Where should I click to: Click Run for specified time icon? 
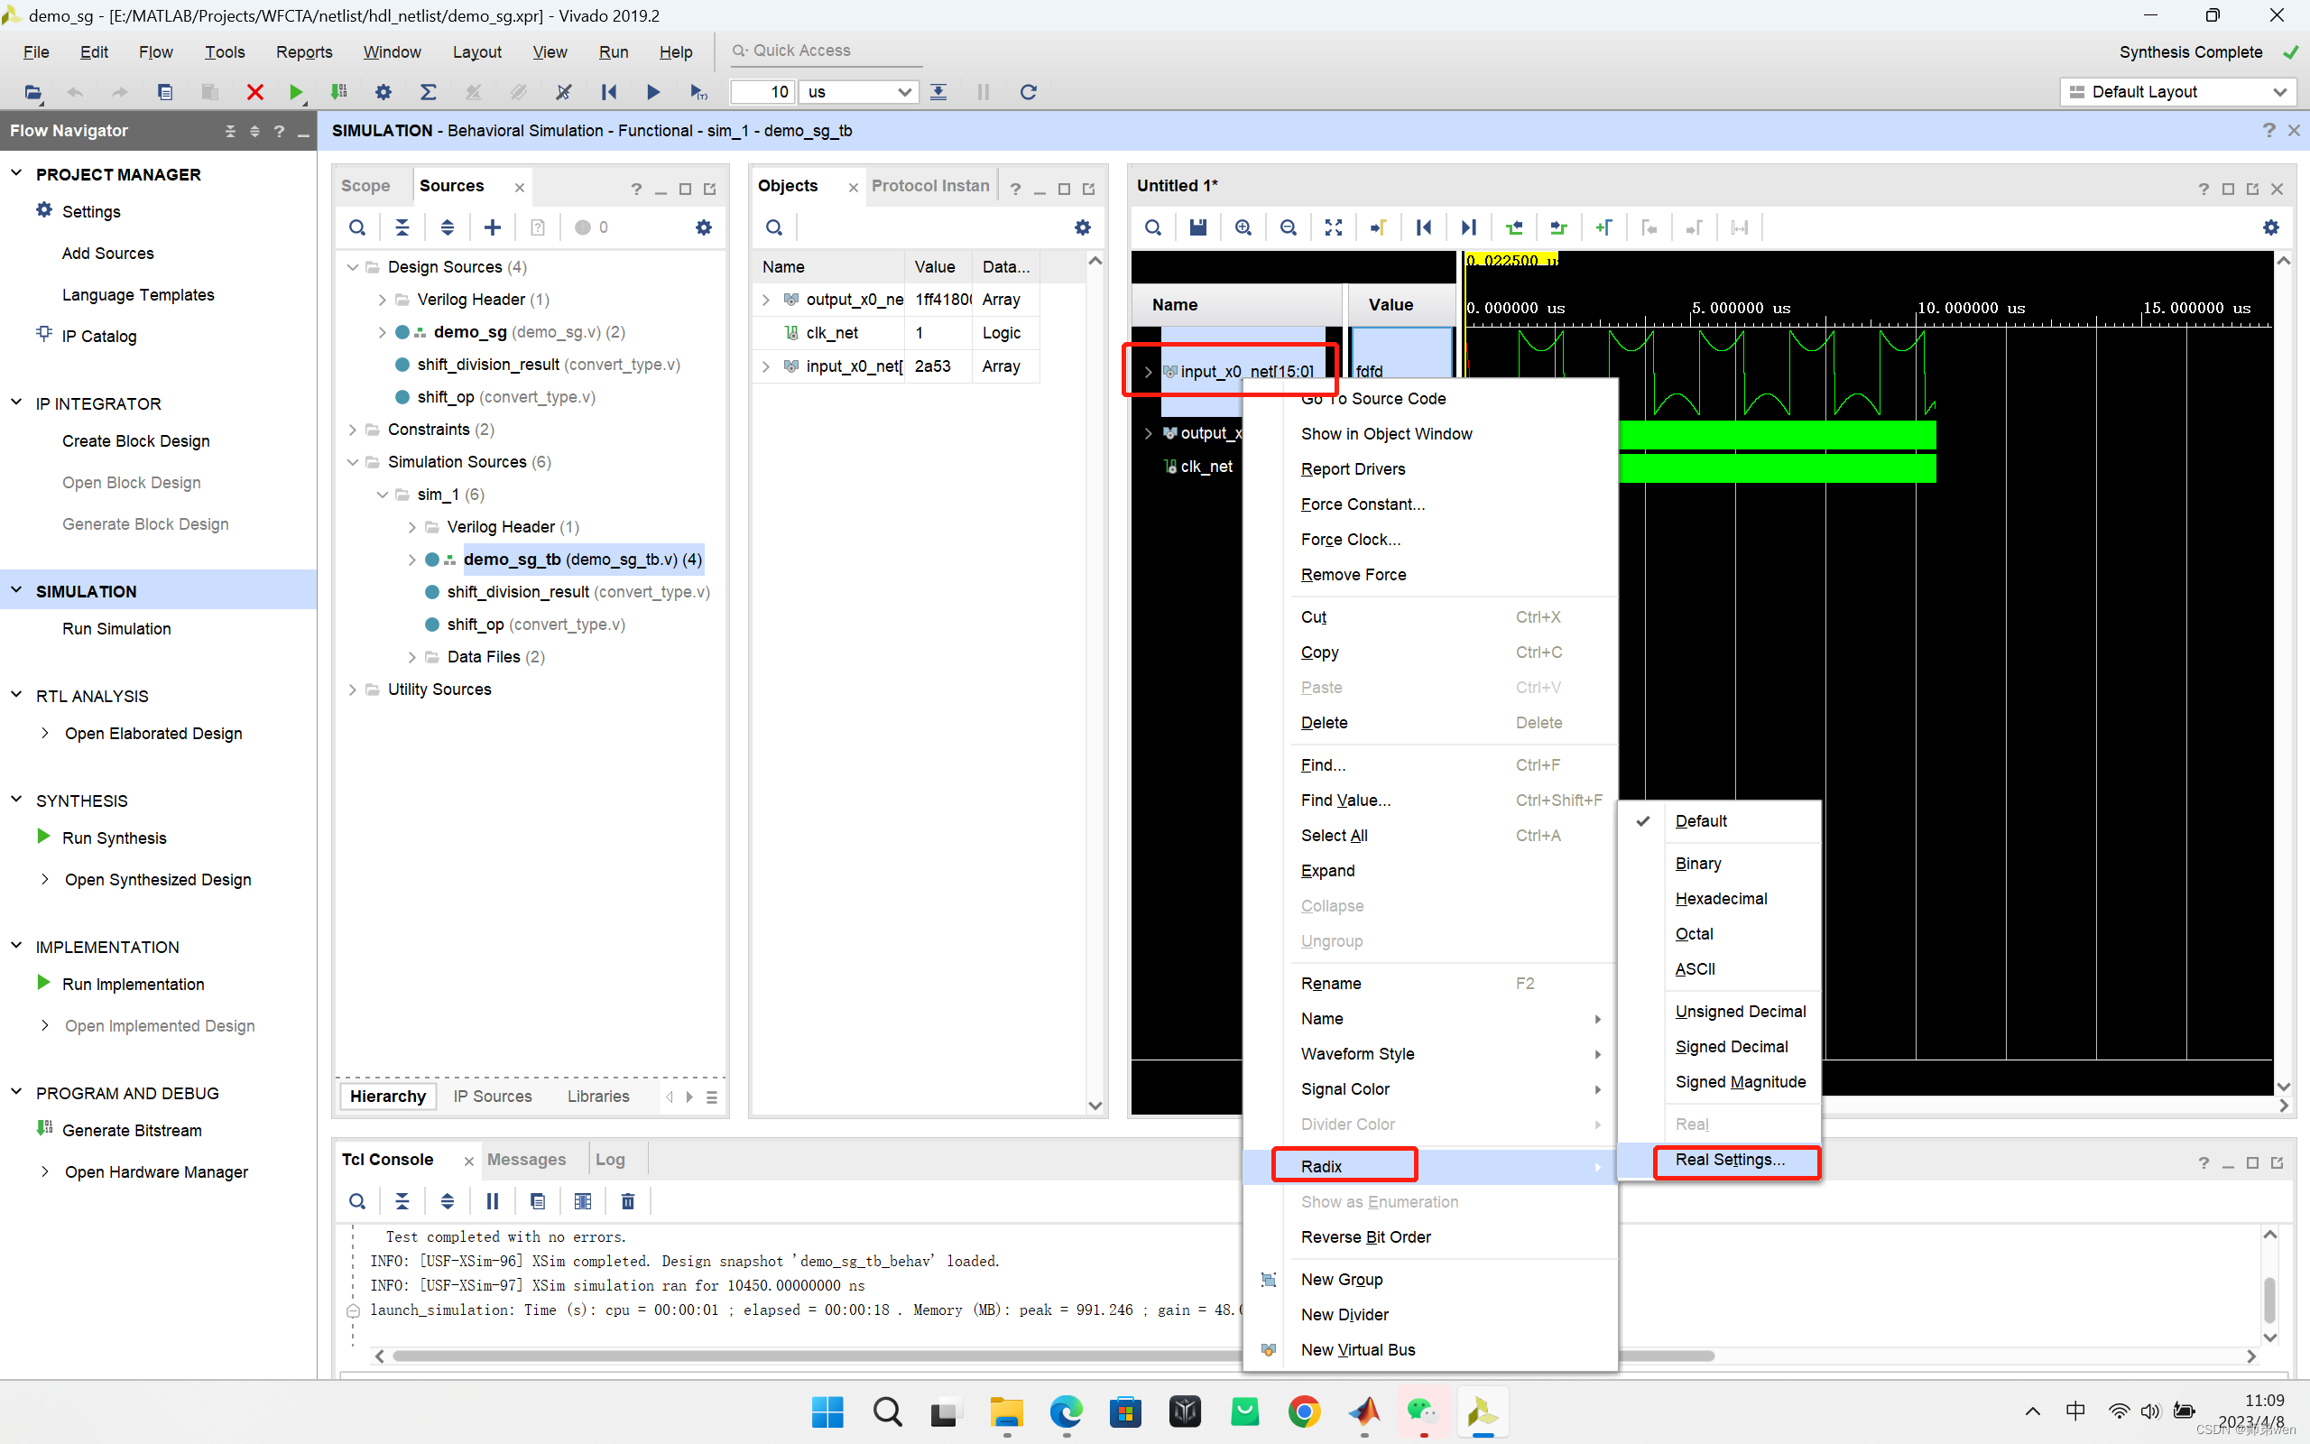tap(698, 92)
